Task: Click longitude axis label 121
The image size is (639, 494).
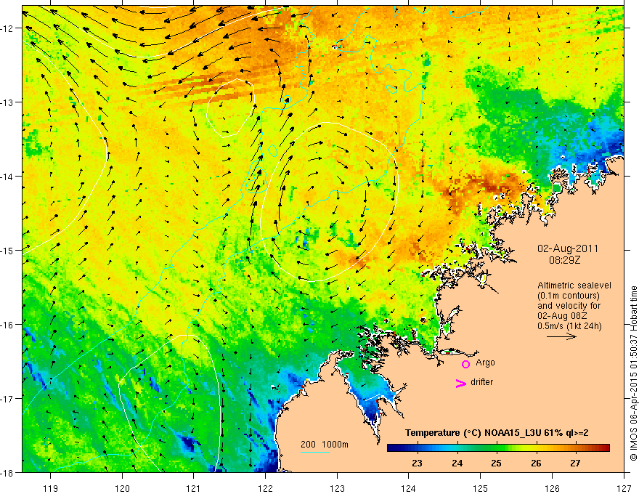Action: click(194, 488)
